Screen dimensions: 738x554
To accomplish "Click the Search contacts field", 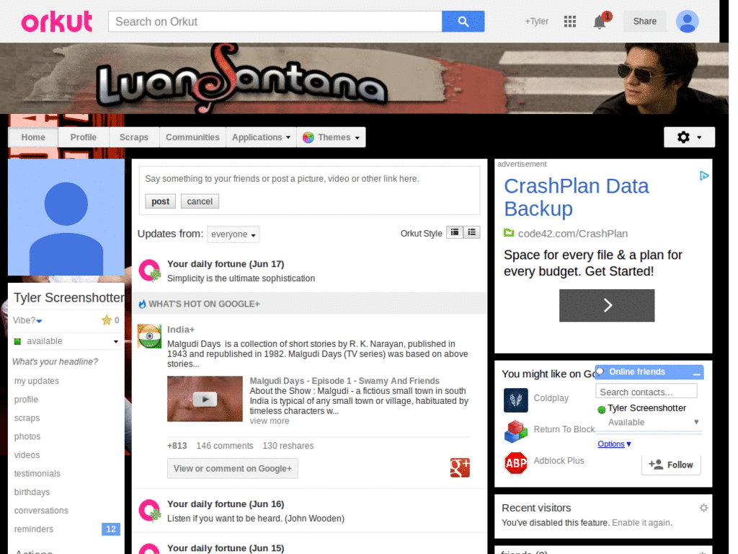I will 646,392.
